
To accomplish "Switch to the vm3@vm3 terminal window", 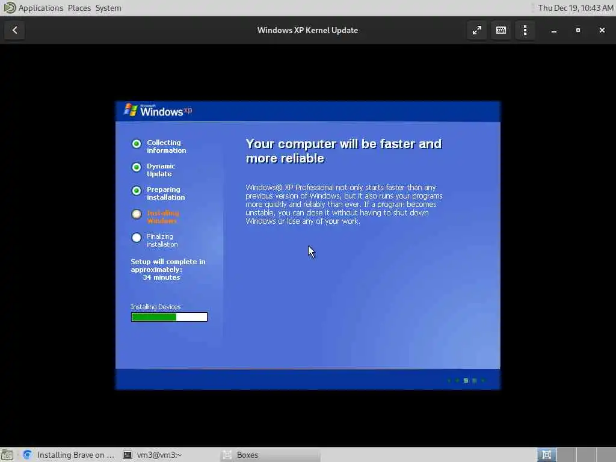I will coord(152,455).
